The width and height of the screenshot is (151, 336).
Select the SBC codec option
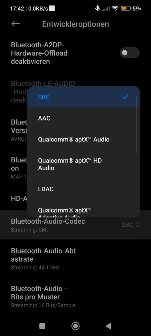[84, 97]
